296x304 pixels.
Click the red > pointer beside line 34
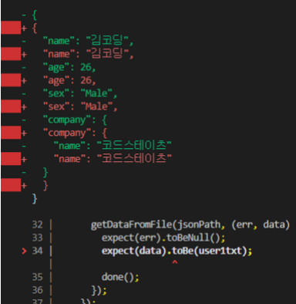(24, 251)
